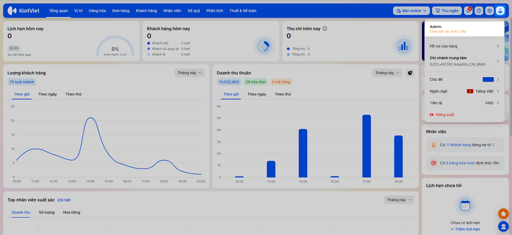
Task: Click the KiotViet logo icon
Action: 12,11
